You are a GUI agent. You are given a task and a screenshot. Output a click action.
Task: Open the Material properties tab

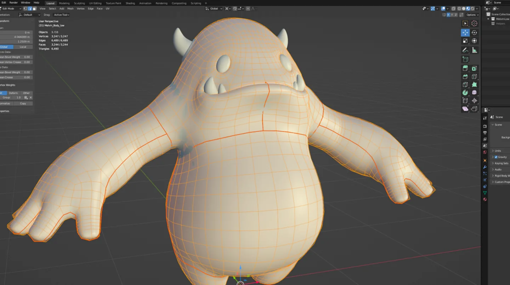pyautogui.click(x=485, y=199)
